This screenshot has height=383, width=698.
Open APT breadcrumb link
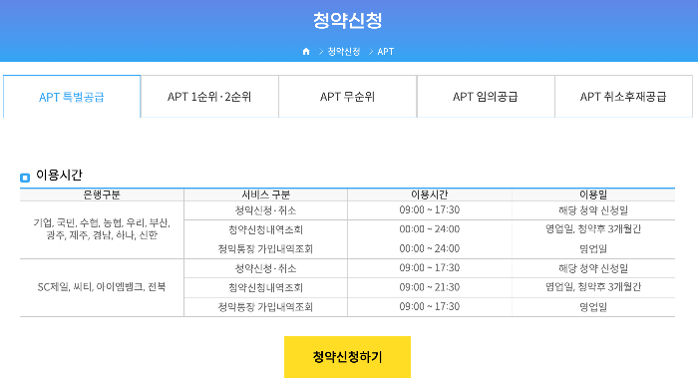tap(386, 51)
